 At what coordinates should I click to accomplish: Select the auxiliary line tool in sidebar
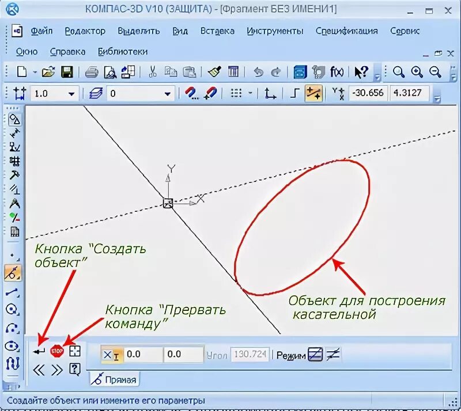tap(13, 273)
